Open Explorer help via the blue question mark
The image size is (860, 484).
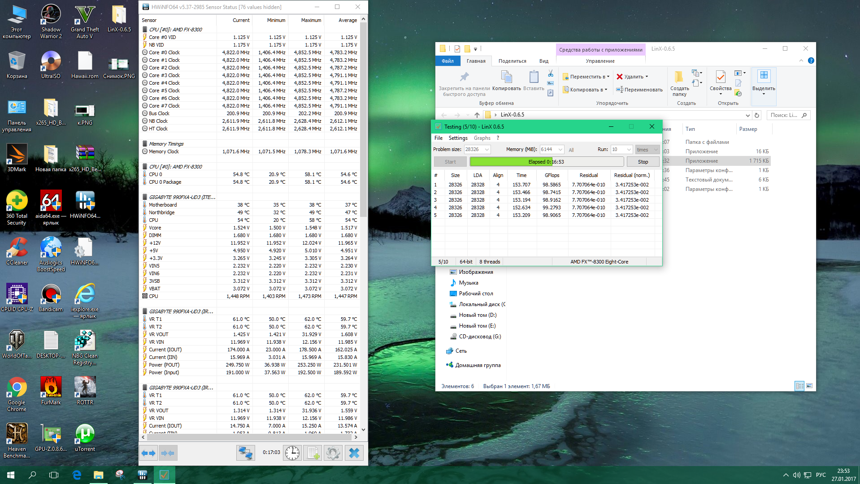(811, 61)
